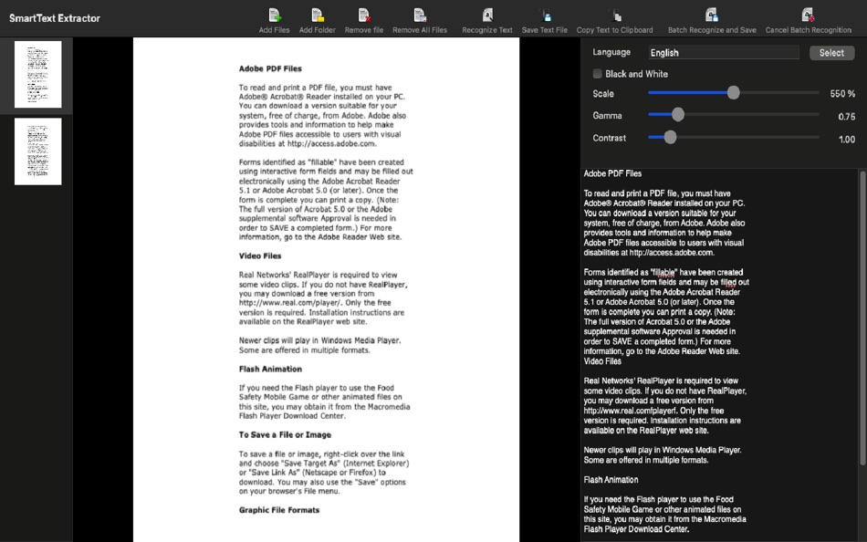Click 'To Save a File or Image' heading

(285, 434)
